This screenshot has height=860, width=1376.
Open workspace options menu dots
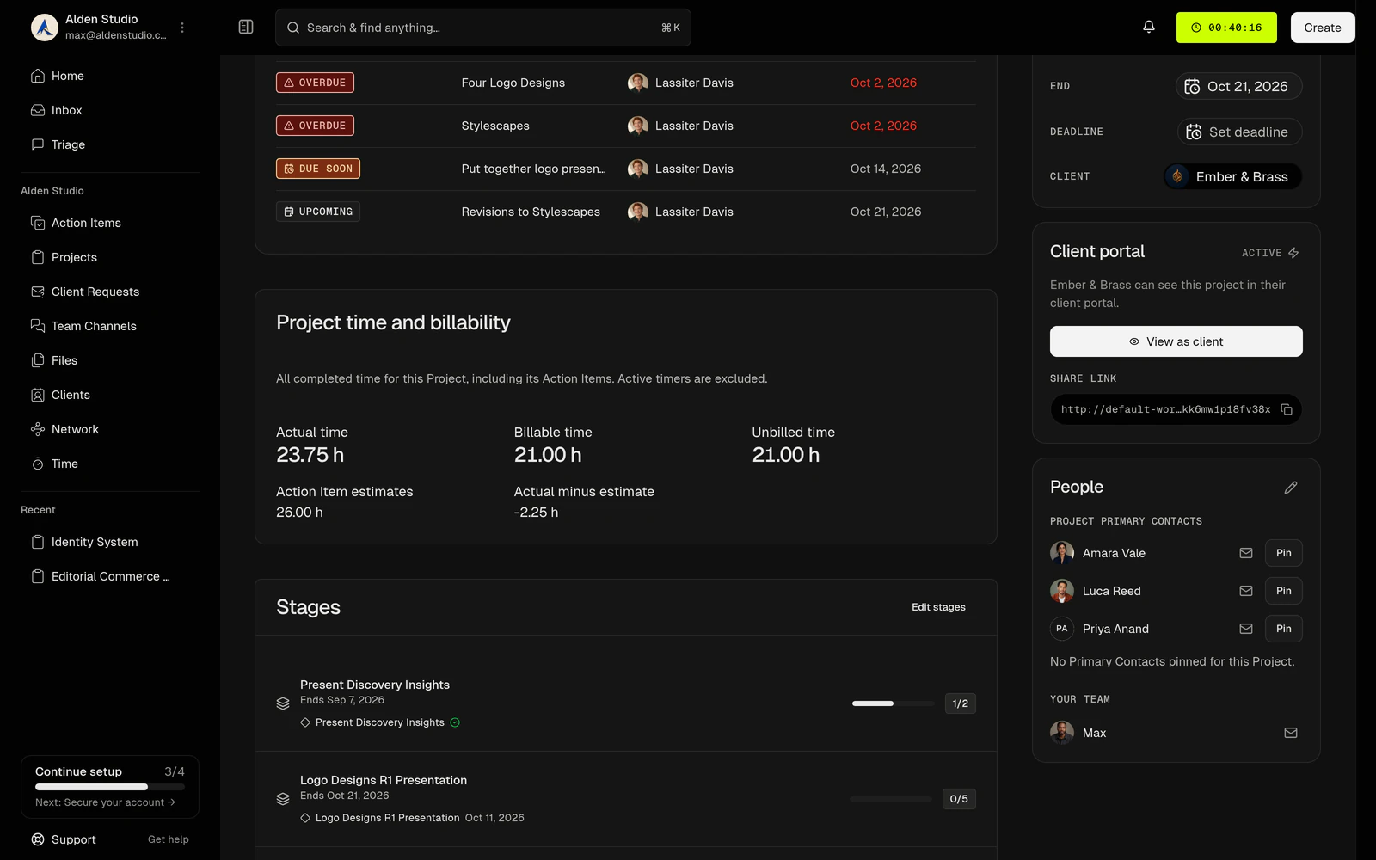point(182,28)
